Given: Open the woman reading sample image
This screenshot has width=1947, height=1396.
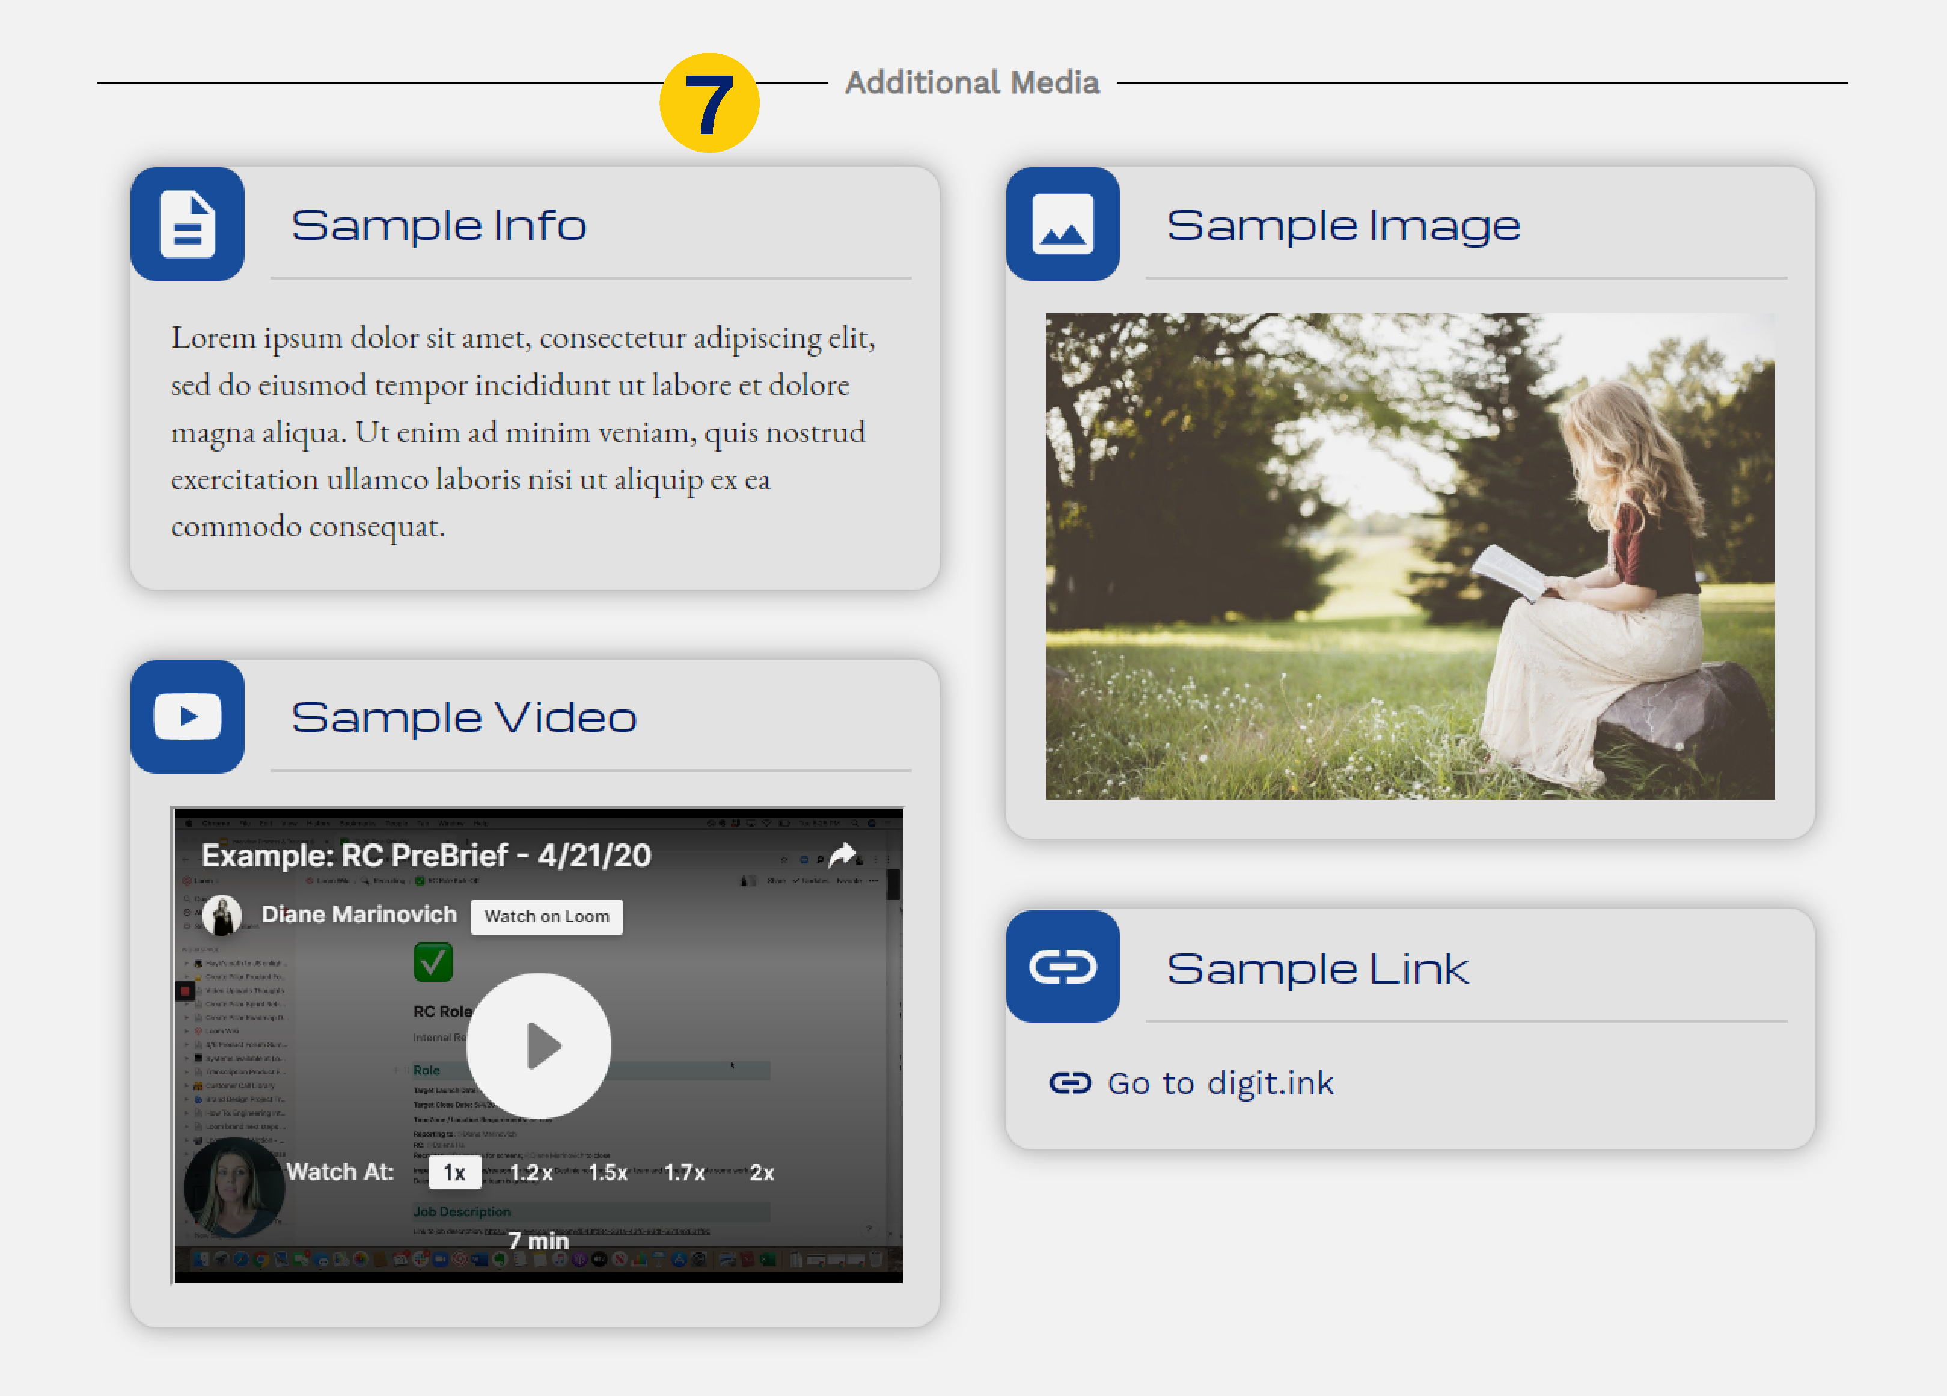Looking at the screenshot, I should [1409, 556].
